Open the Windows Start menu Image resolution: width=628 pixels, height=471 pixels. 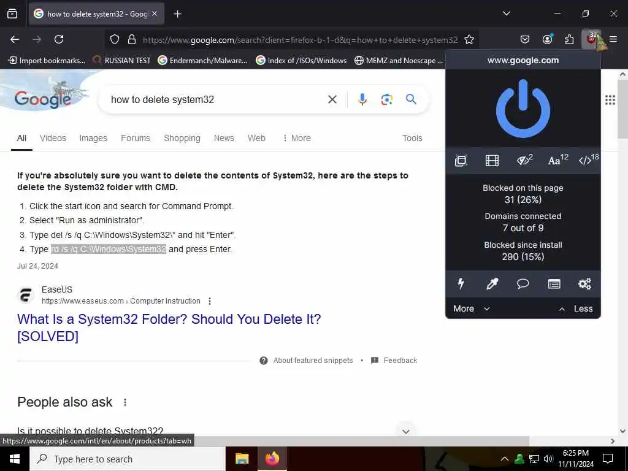15,459
